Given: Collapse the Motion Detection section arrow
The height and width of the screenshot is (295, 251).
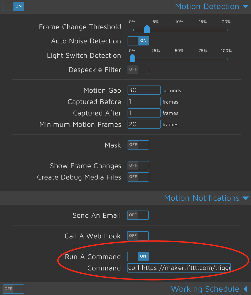Looking at the screenshot, I should coord(245,6).
